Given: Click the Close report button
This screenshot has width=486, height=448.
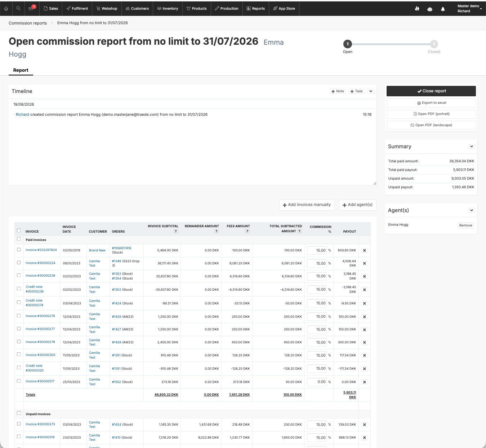Looking at the screenshot, I should [x=431, y=91].
